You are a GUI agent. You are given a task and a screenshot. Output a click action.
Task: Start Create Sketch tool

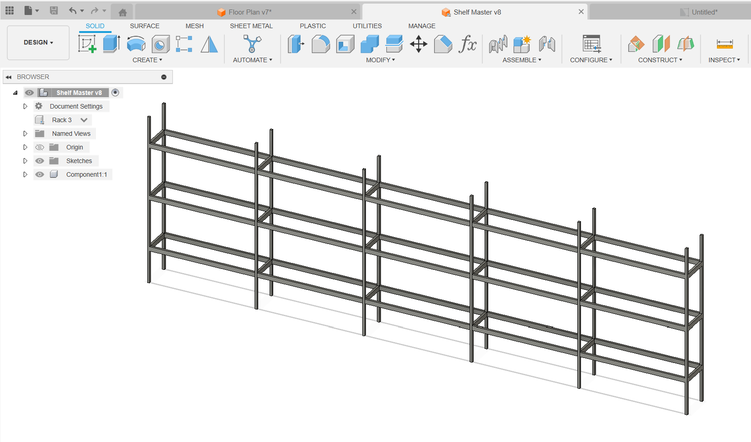(x=87, y=44)
